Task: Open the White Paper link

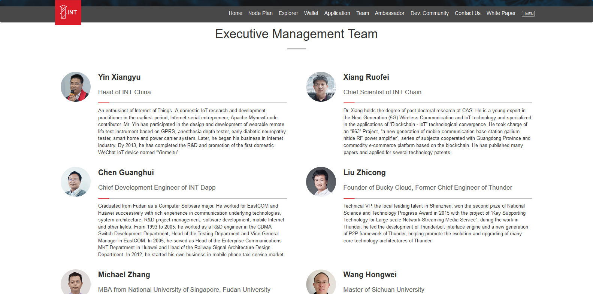Action: tap(501, 13)
